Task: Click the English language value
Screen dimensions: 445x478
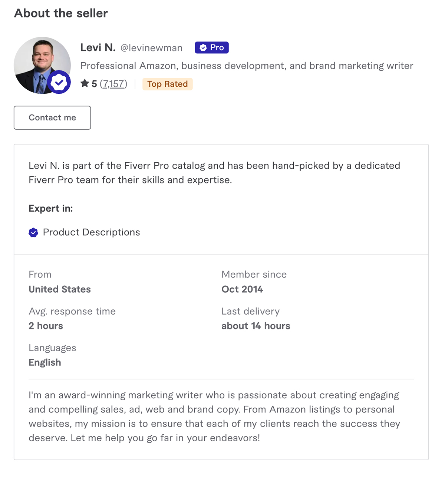Action: pos(45,362)
